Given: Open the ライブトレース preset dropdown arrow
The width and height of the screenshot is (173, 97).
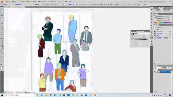Looking at the screenshot, I should click(58, 5).
